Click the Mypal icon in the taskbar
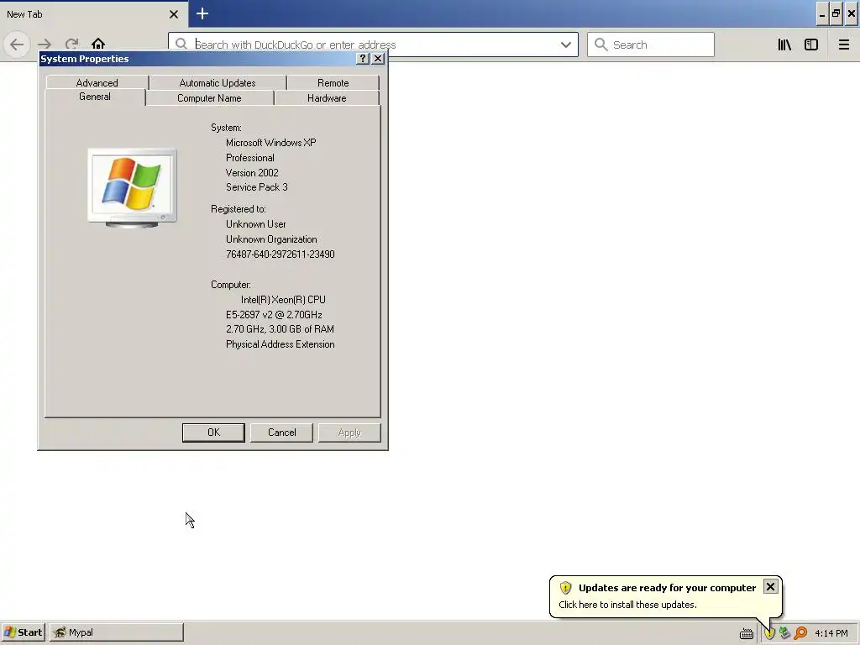Screen dimensions: 860x645 [x=60, y=632]
